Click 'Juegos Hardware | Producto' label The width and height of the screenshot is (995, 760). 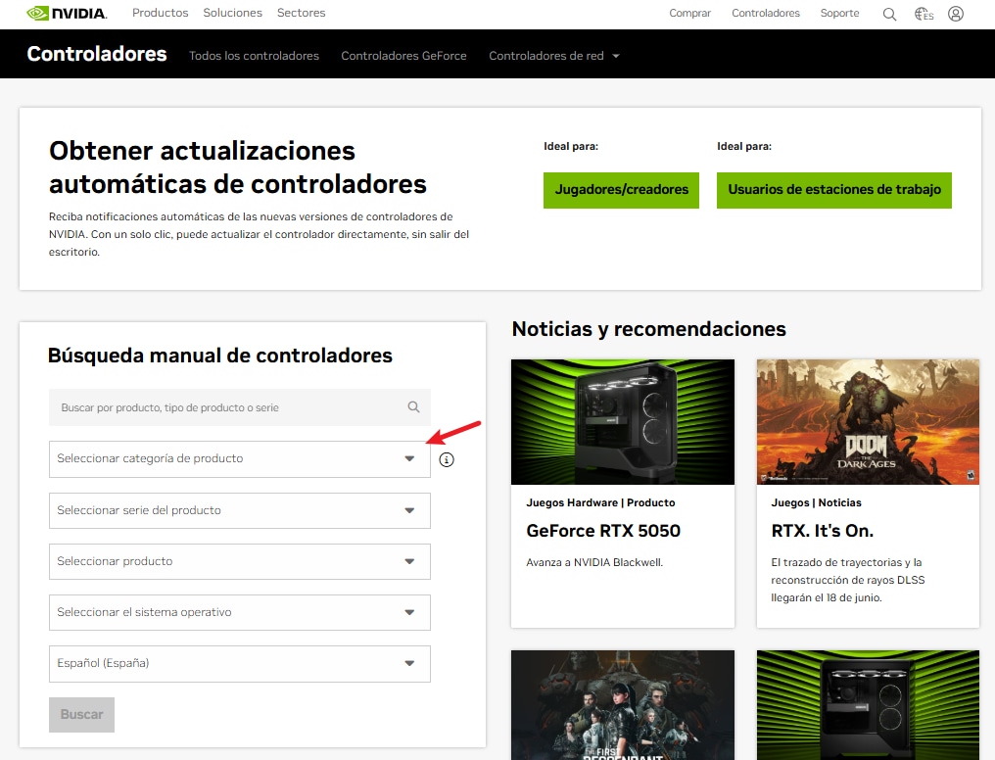pos(600,502)
